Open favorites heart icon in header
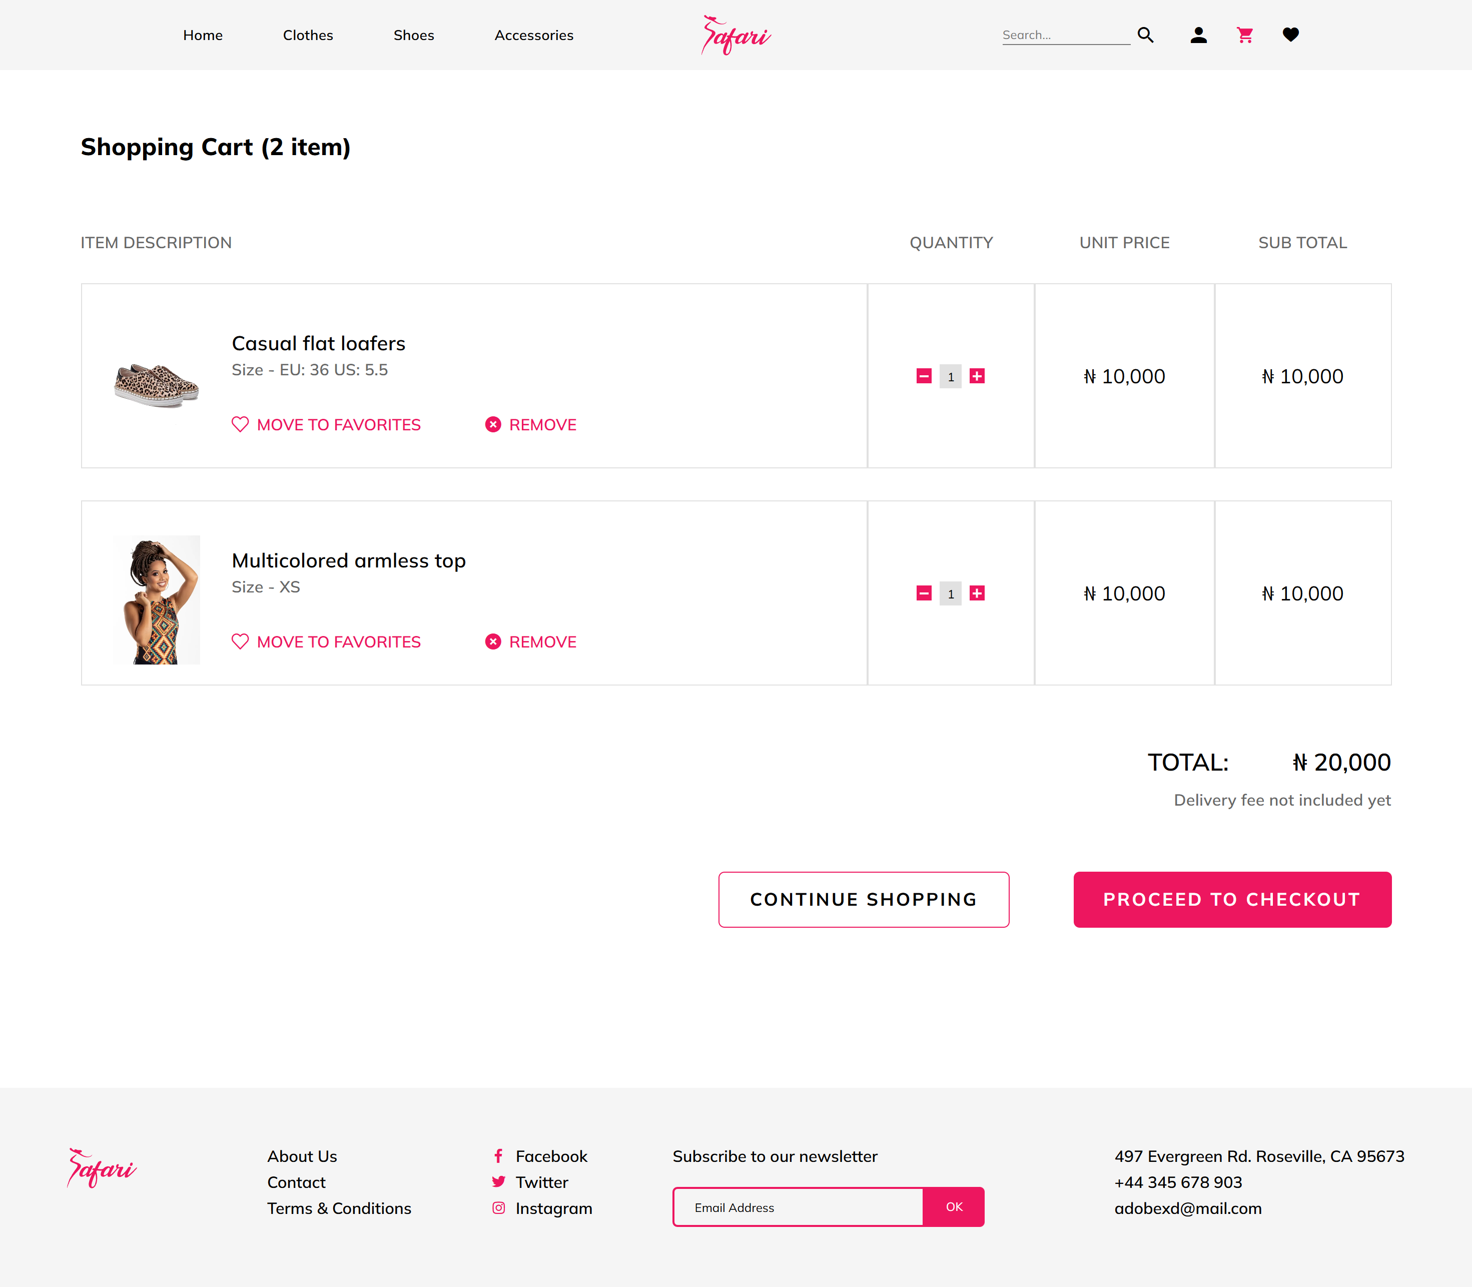The image size is (1472, 1287). [1290, 35]
